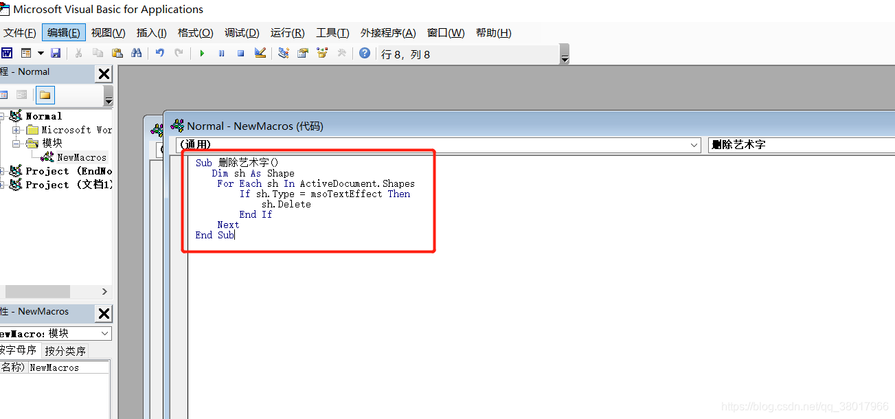
Task: Open the 编辑(E) menu
Action: click(x=63, y=32)
